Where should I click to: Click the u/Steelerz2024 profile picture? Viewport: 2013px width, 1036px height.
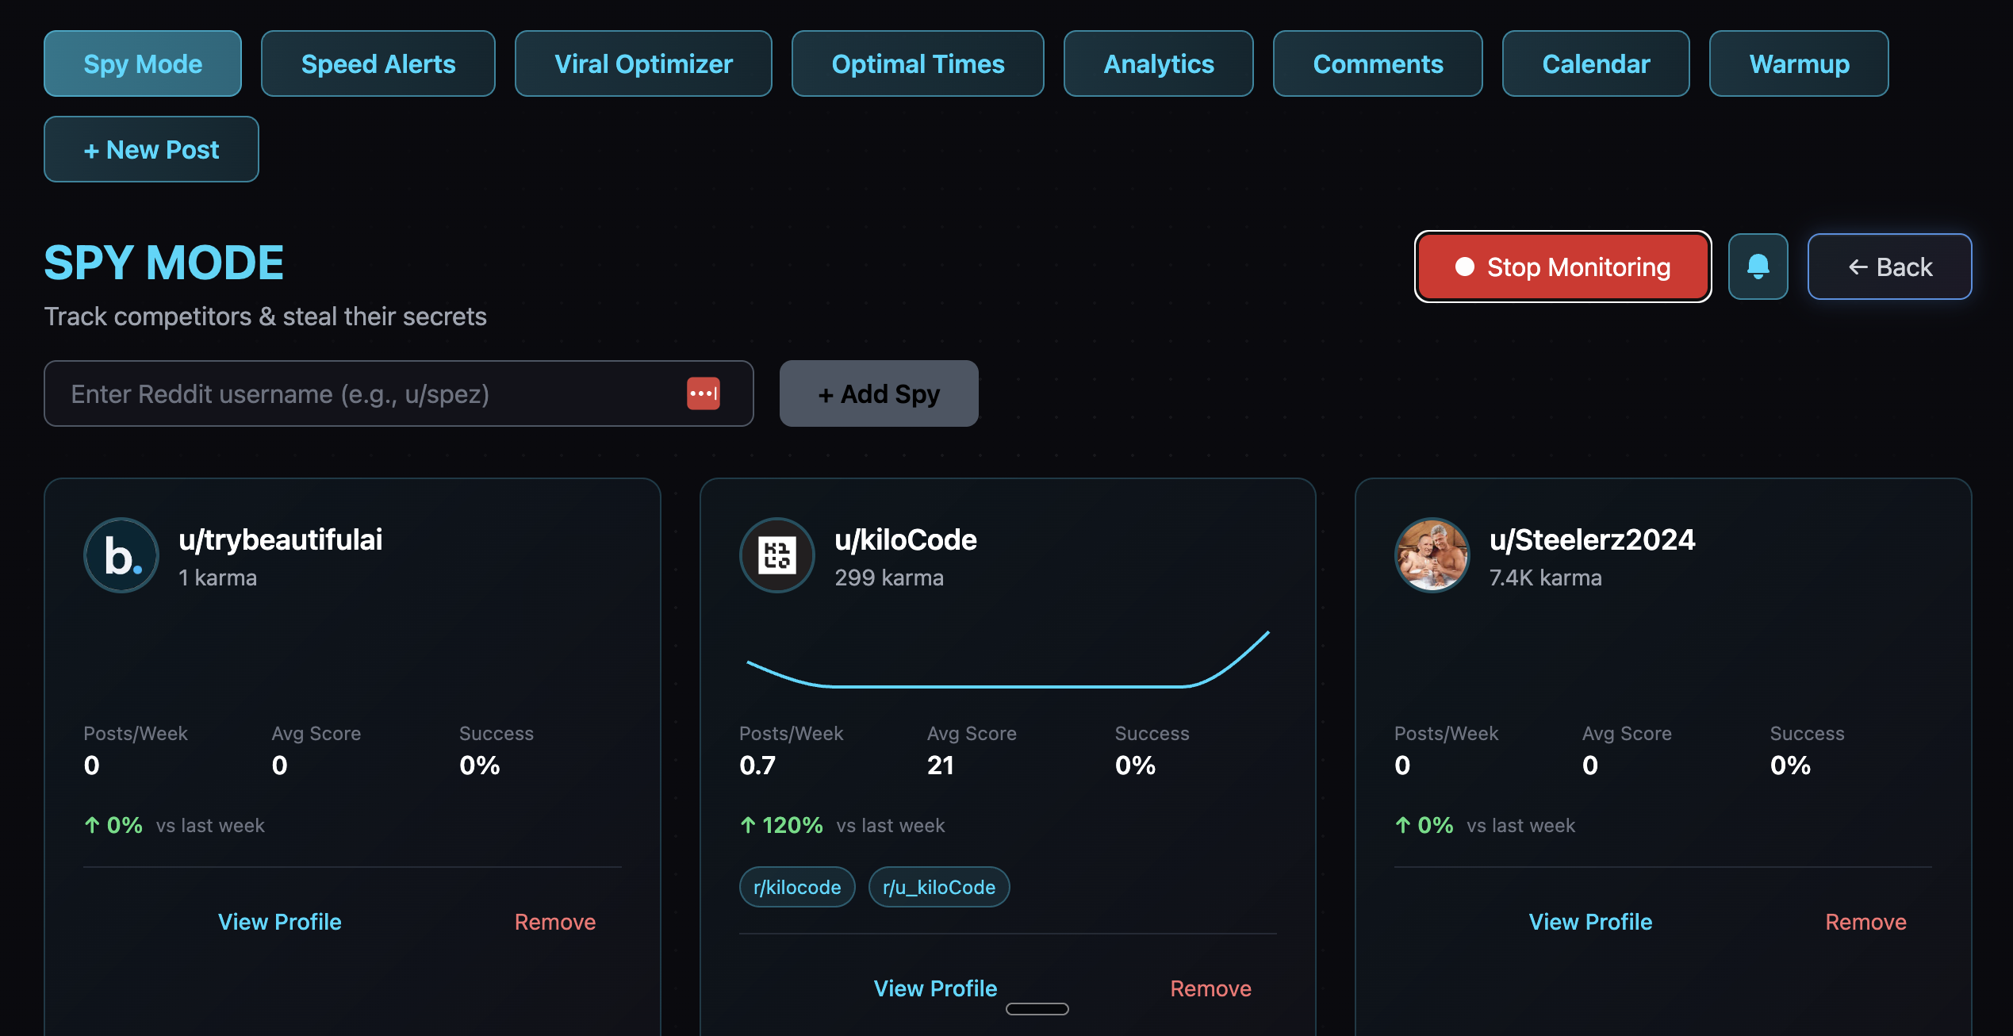coord(1432,554)
